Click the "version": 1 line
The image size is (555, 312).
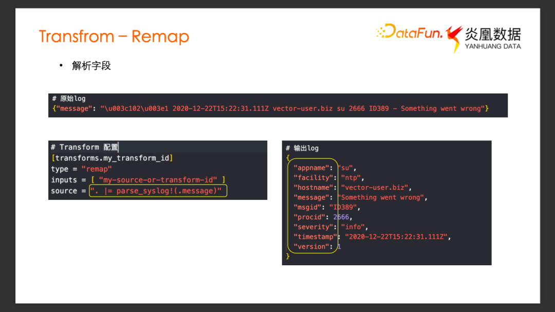(317, 247)
